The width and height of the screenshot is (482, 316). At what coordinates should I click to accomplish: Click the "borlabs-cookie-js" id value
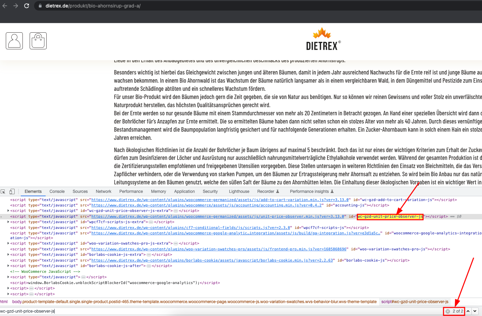[x=366, y=261]
